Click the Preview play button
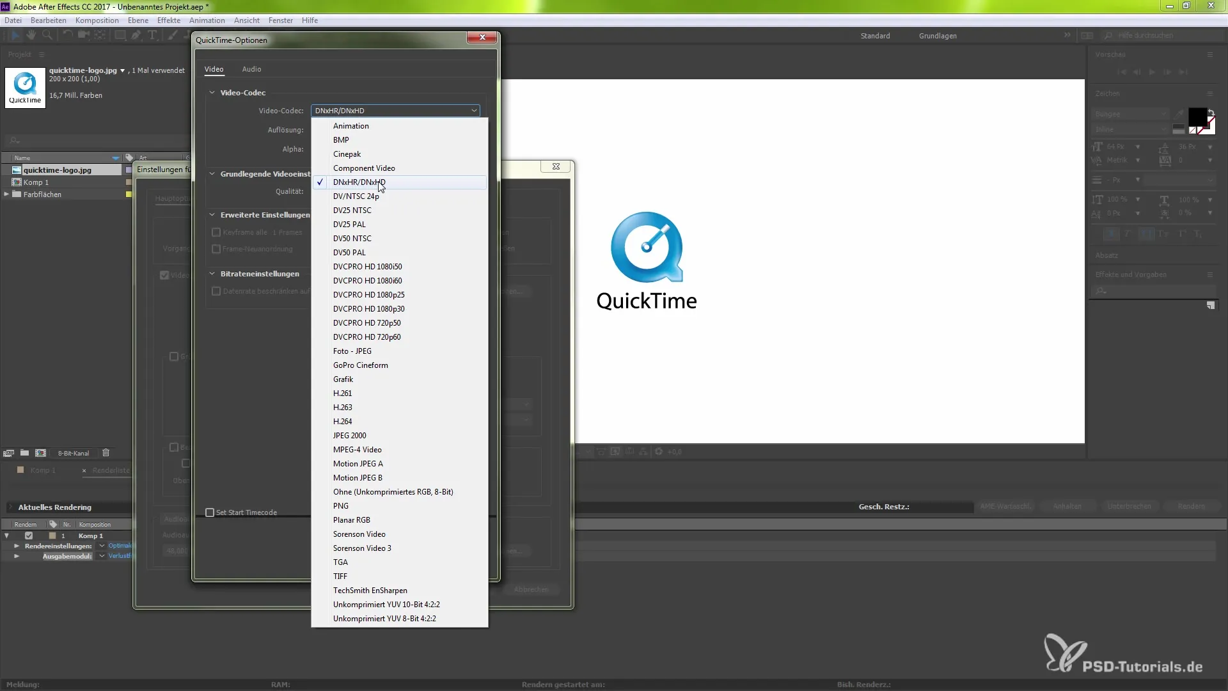The image size is (1228, 691). point(1152,72)
